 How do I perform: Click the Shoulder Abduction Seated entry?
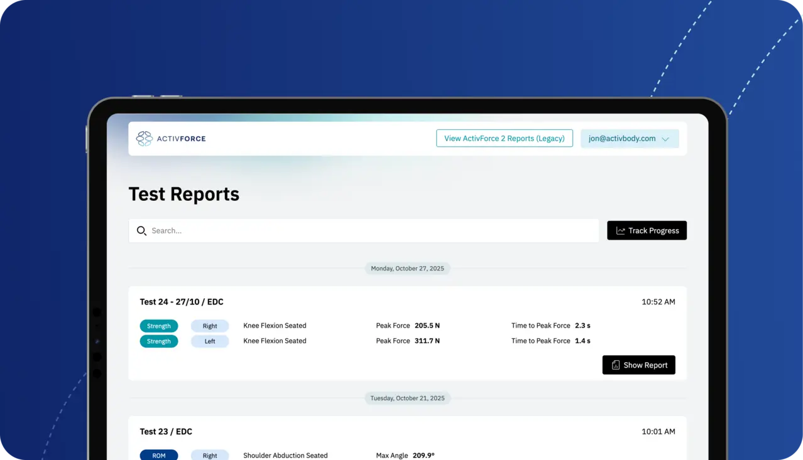click(285, 456)
